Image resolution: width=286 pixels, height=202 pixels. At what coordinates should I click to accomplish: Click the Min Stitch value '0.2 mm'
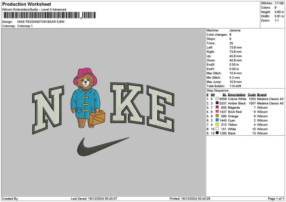[235, 78]
